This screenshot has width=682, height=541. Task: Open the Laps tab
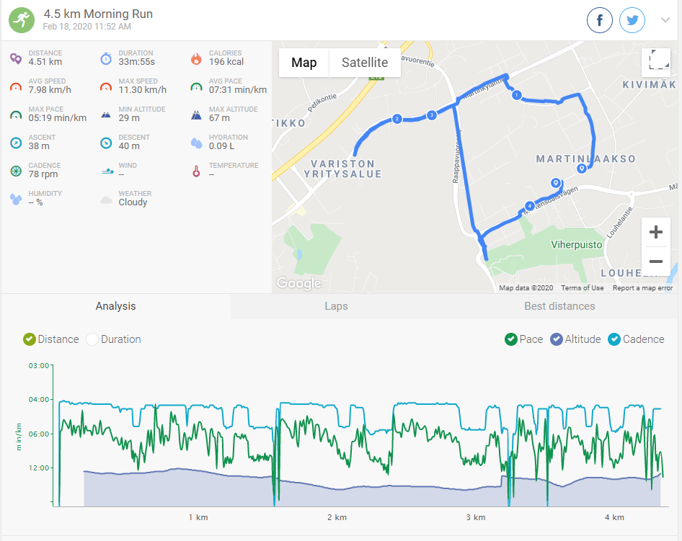click(x=336, y=306)
